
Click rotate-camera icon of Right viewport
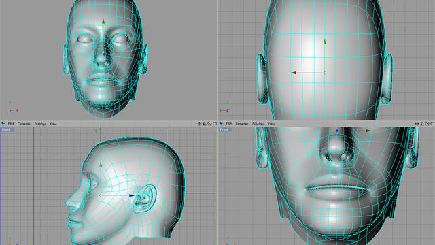pyautogui.click(x=209, y=124)
